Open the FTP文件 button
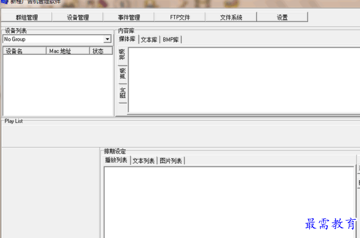The image size is (360, 238). click(x=180, y=17)
